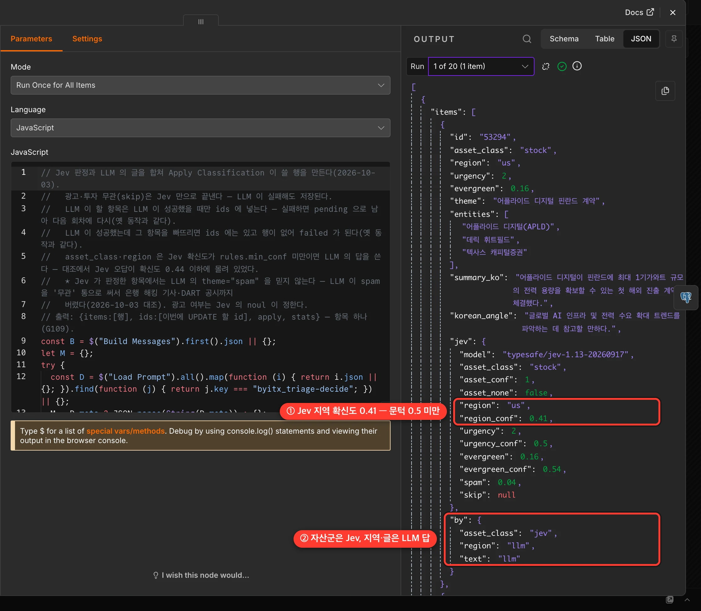Switch output view to Table
This screenshot has width=701, height=611.
[x=604, y=39]
